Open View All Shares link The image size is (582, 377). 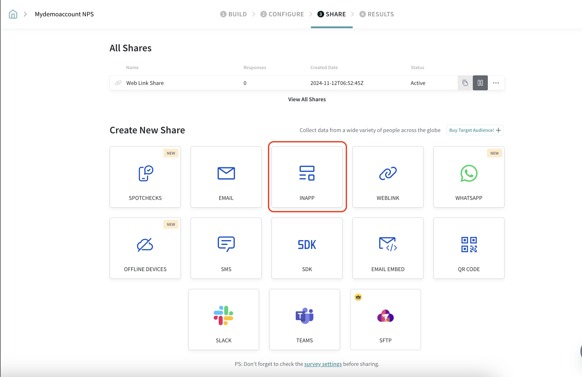pos(307,99)
